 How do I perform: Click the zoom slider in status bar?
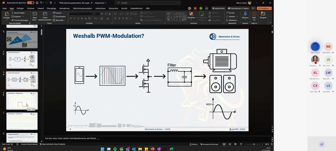pyautogui.click(x=254, y=144)
